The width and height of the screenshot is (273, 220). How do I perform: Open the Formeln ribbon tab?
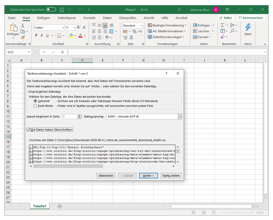[x=89, y=18]
